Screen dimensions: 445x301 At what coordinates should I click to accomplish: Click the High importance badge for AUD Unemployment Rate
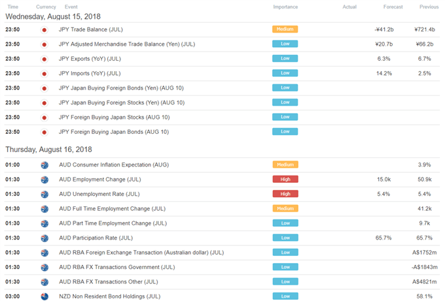coord(285,194)
